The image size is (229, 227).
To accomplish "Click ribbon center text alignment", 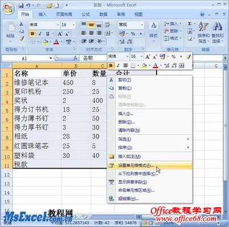I will coord(91,33).
